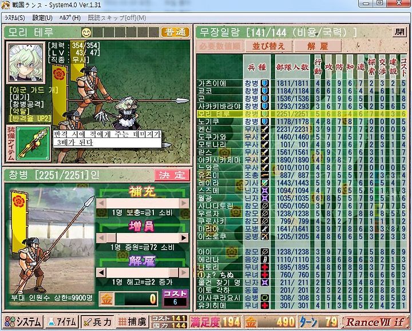Click the 満足度 194 status display
This screenshot has height=331, width=412.
click(x=216, y=322)
